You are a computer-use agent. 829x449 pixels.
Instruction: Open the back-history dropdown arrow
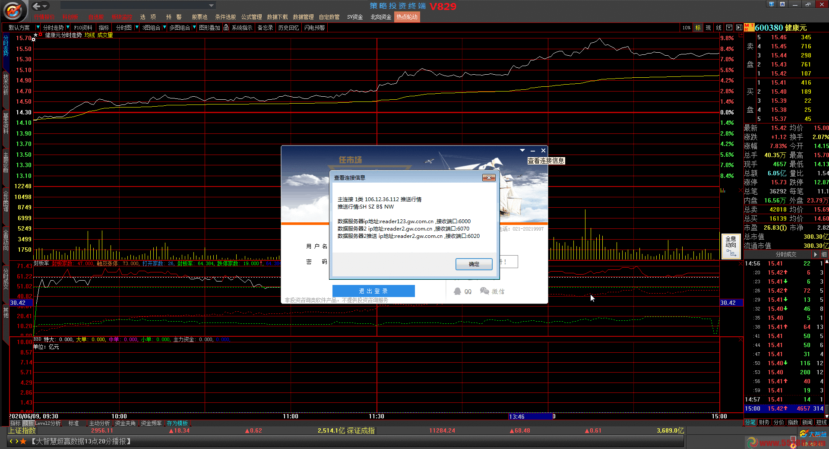45,6
